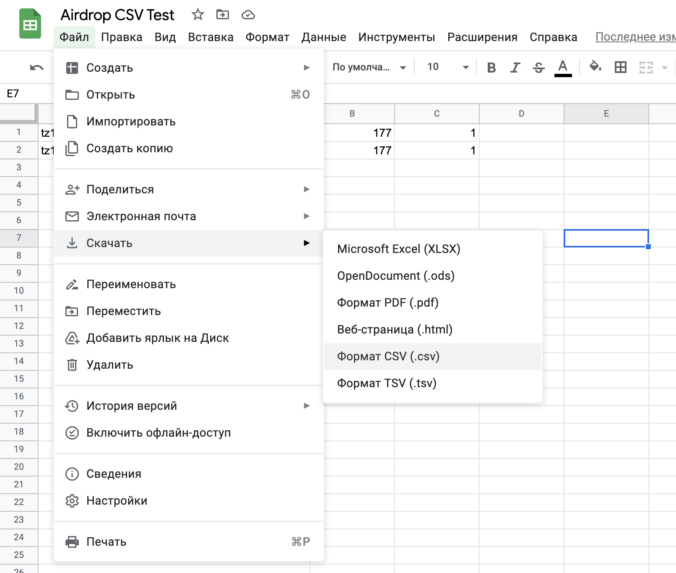Open the font family dropdown
676x573 pixels.
click(x=369, y=67)
